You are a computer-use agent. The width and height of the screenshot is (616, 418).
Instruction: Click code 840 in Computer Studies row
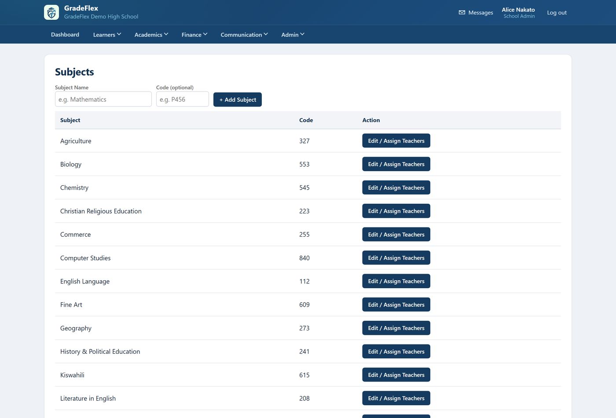304,258
